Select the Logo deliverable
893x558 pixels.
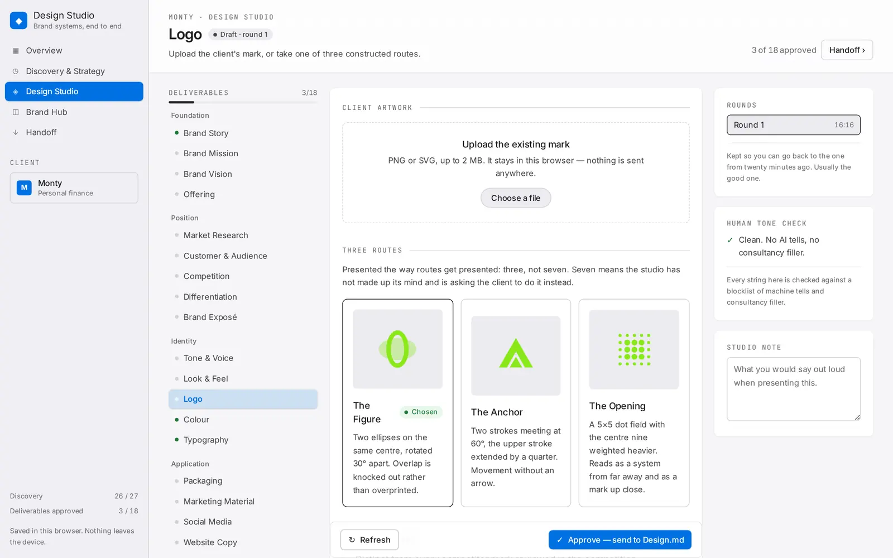[x=243, y=399]
